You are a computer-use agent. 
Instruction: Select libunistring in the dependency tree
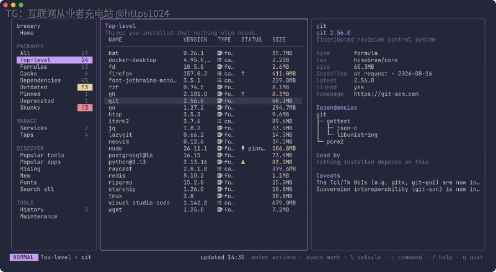pos(357,134)
